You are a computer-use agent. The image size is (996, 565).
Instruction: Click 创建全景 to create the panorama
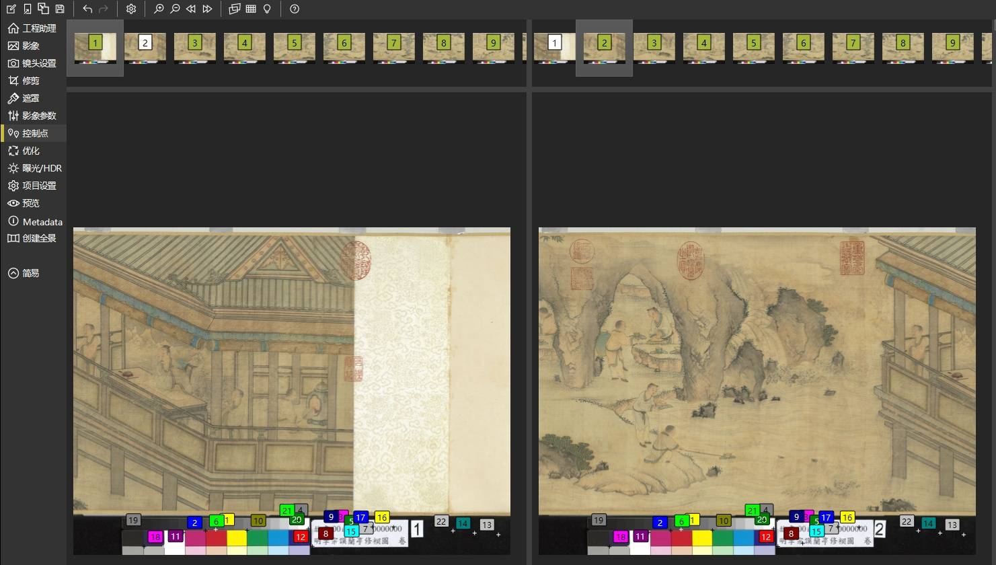tap(39, 239)
